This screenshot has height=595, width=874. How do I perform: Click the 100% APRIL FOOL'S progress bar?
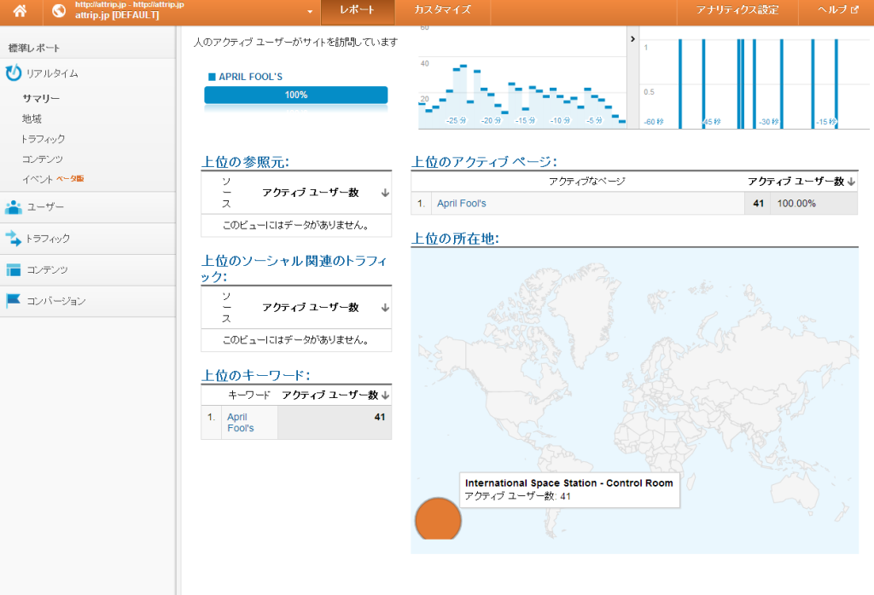click(x=296, y=95)
